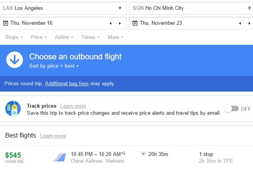Open the departure date calendar icon
This screenshot has width=253, height=169.
tap(6, 23)
